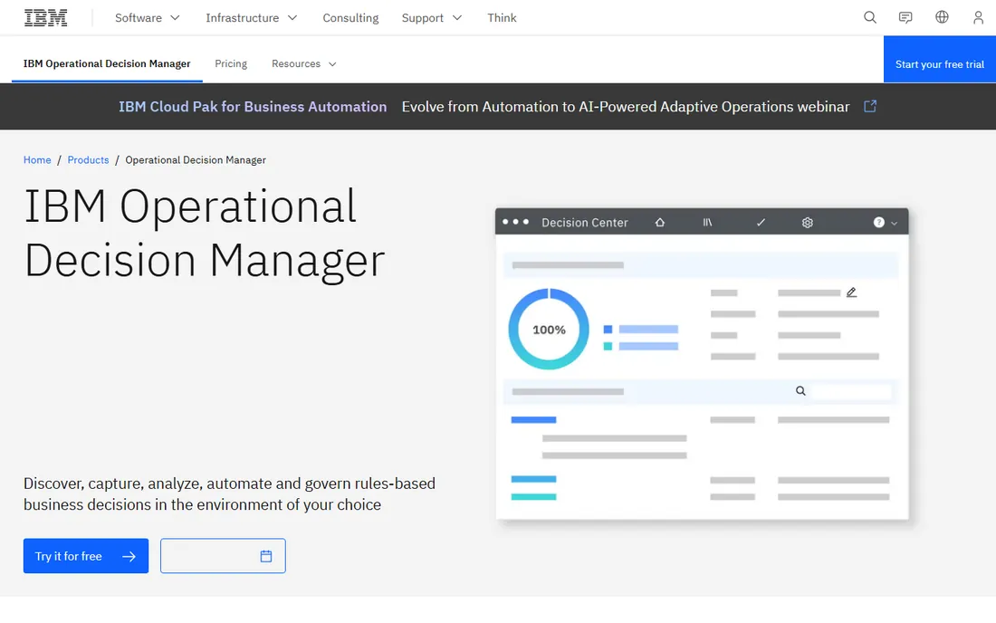
Task: Click the library icon in Decision Center
Action: [707, 222]
